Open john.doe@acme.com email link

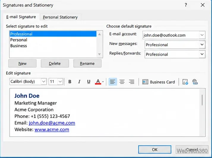coord(52,123)
